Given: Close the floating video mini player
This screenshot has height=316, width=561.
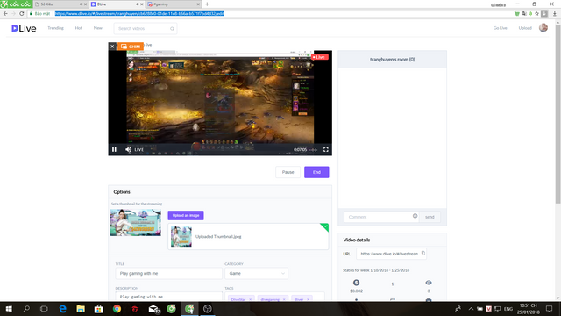Looking at the screenshot, I should [112, 47].
